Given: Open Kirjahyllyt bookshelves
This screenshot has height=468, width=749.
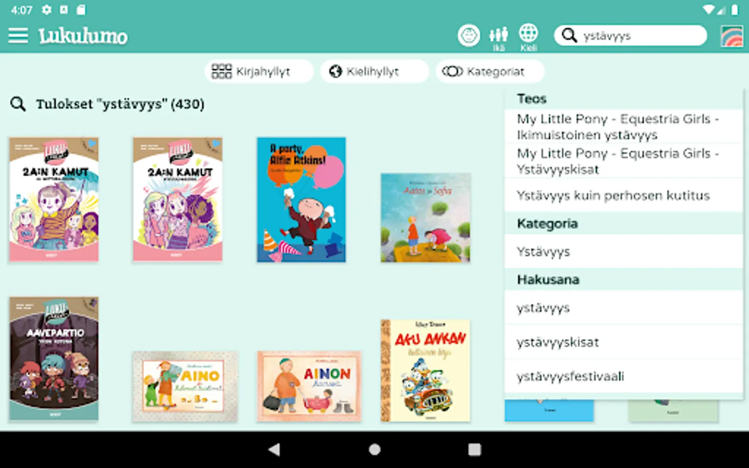Looking at the screenshot, I should coord(259,71).
